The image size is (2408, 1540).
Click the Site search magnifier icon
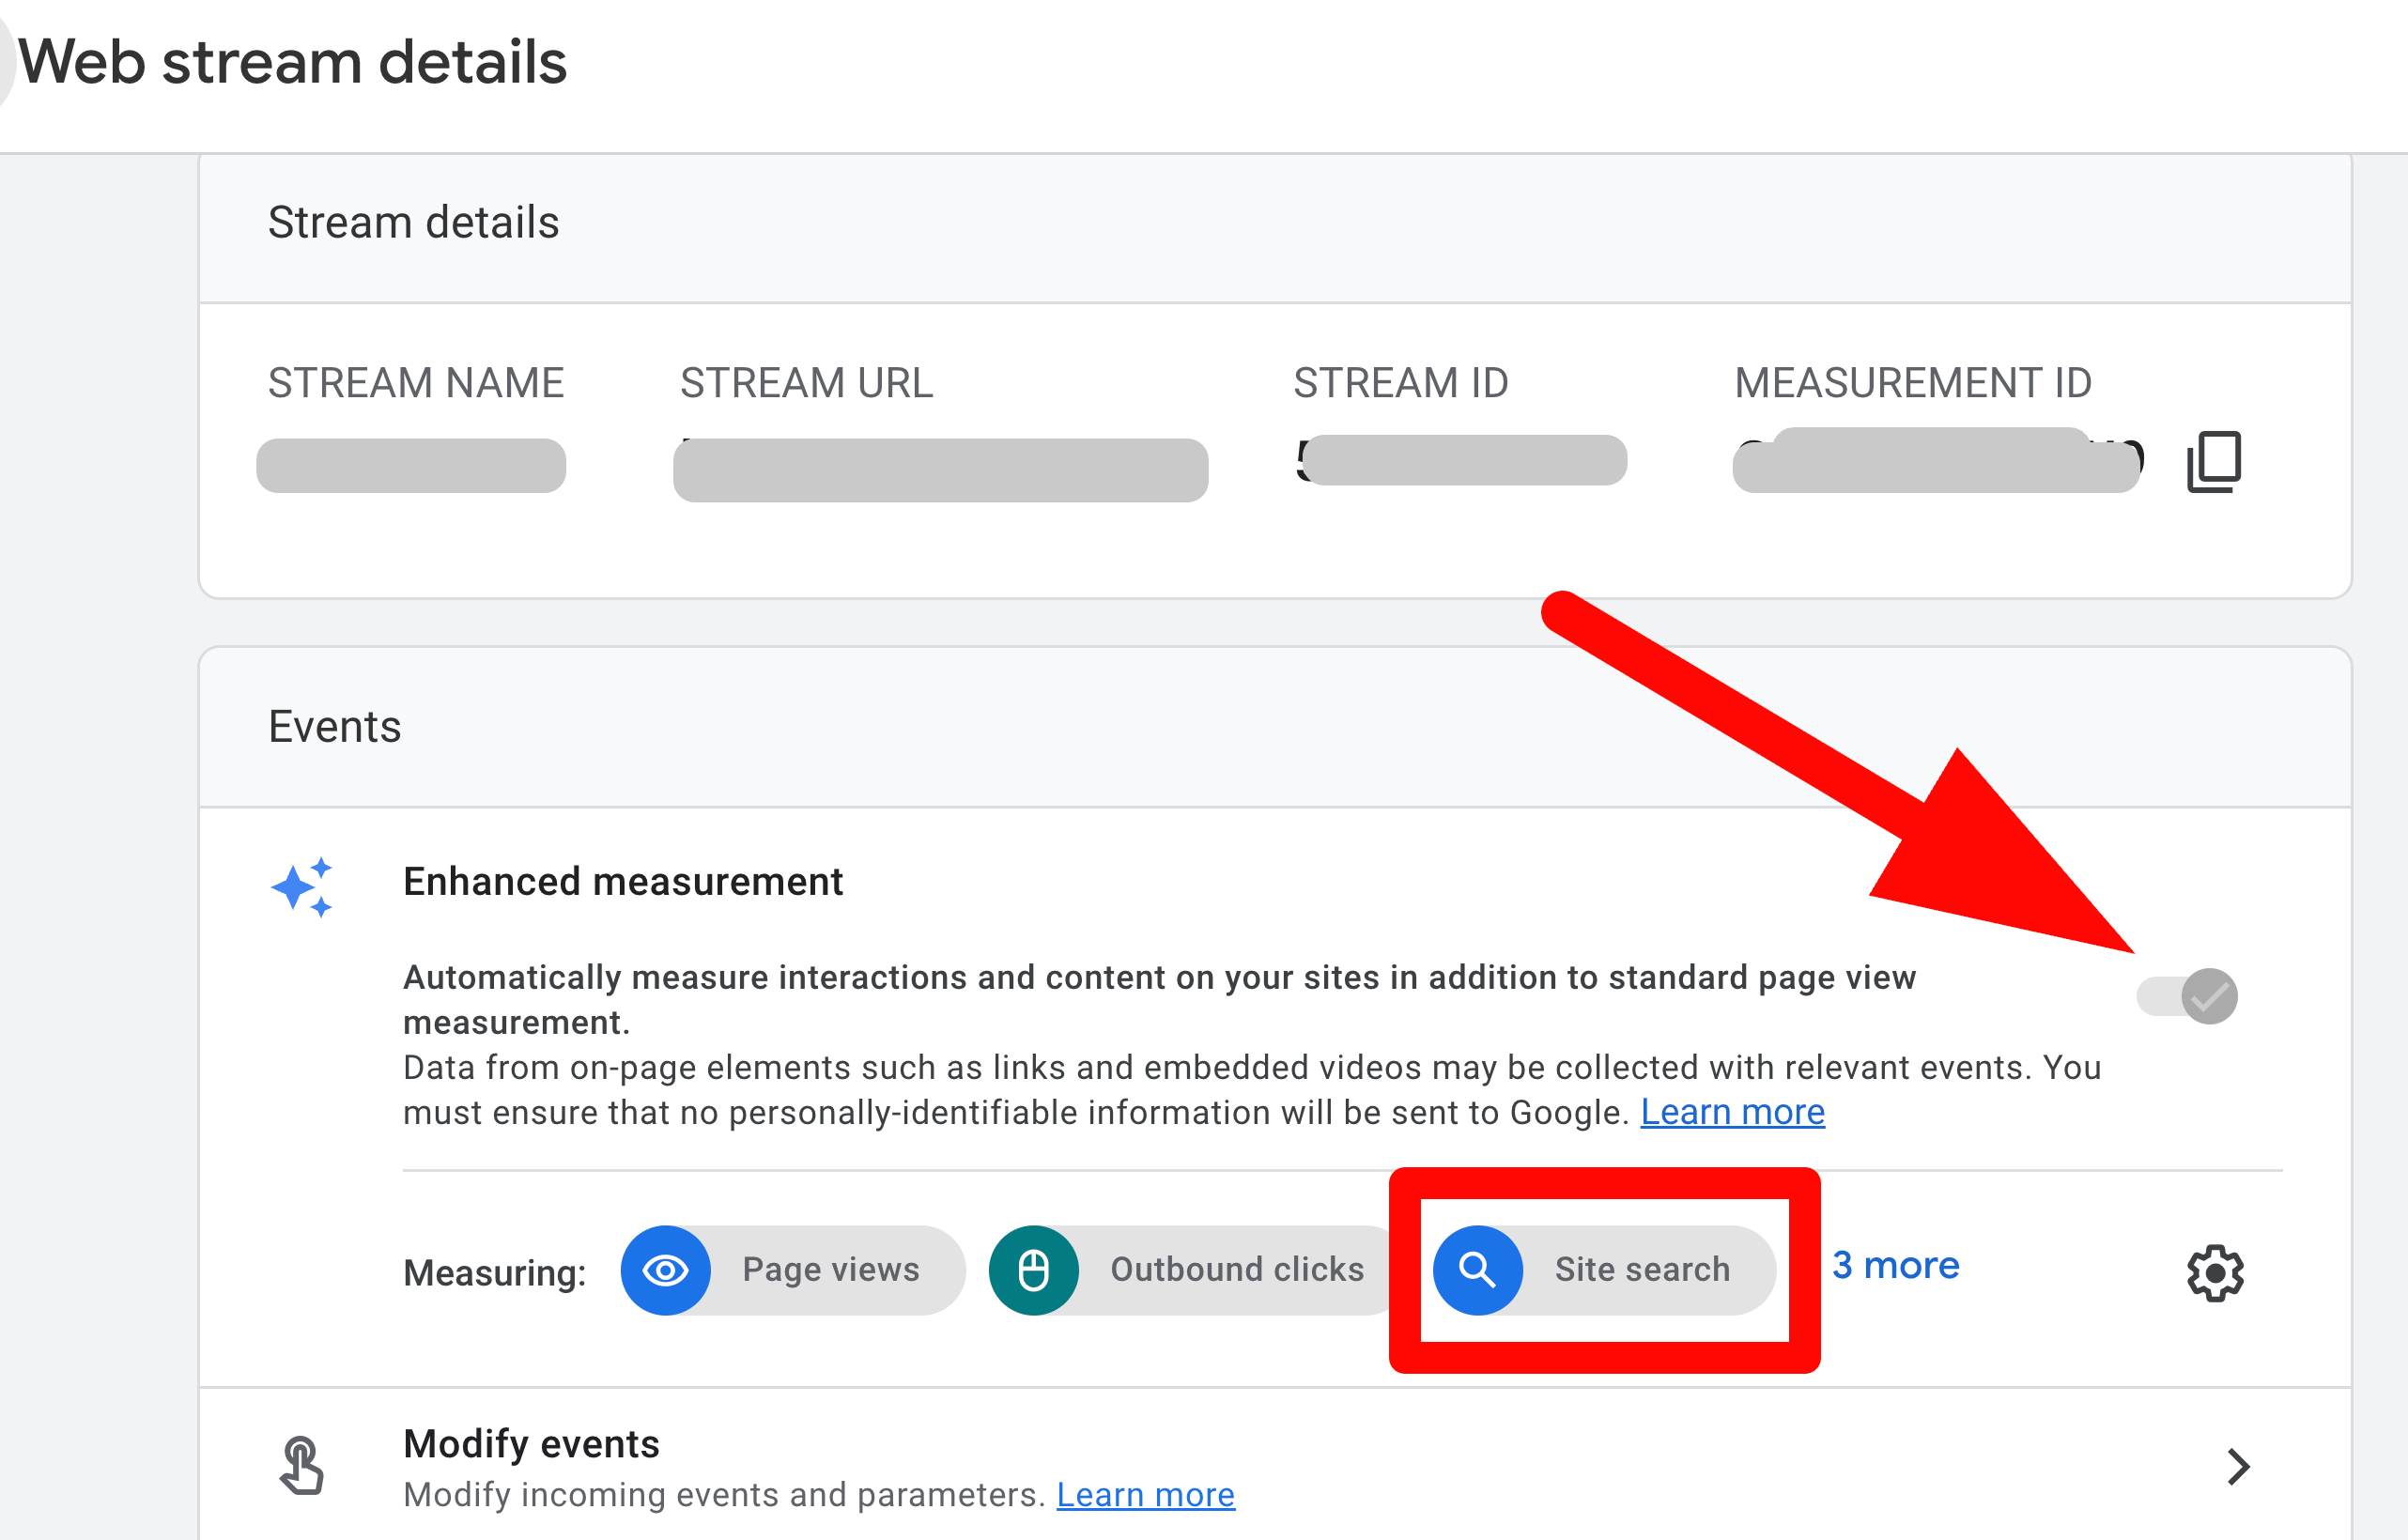pos(1477,1270)
